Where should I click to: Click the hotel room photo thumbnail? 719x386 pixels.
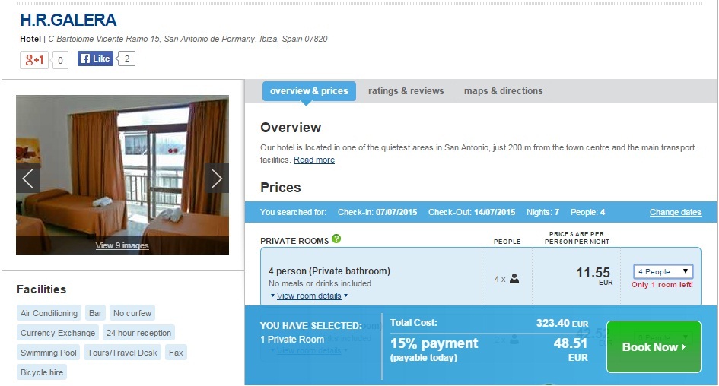(x=122, y=167)
